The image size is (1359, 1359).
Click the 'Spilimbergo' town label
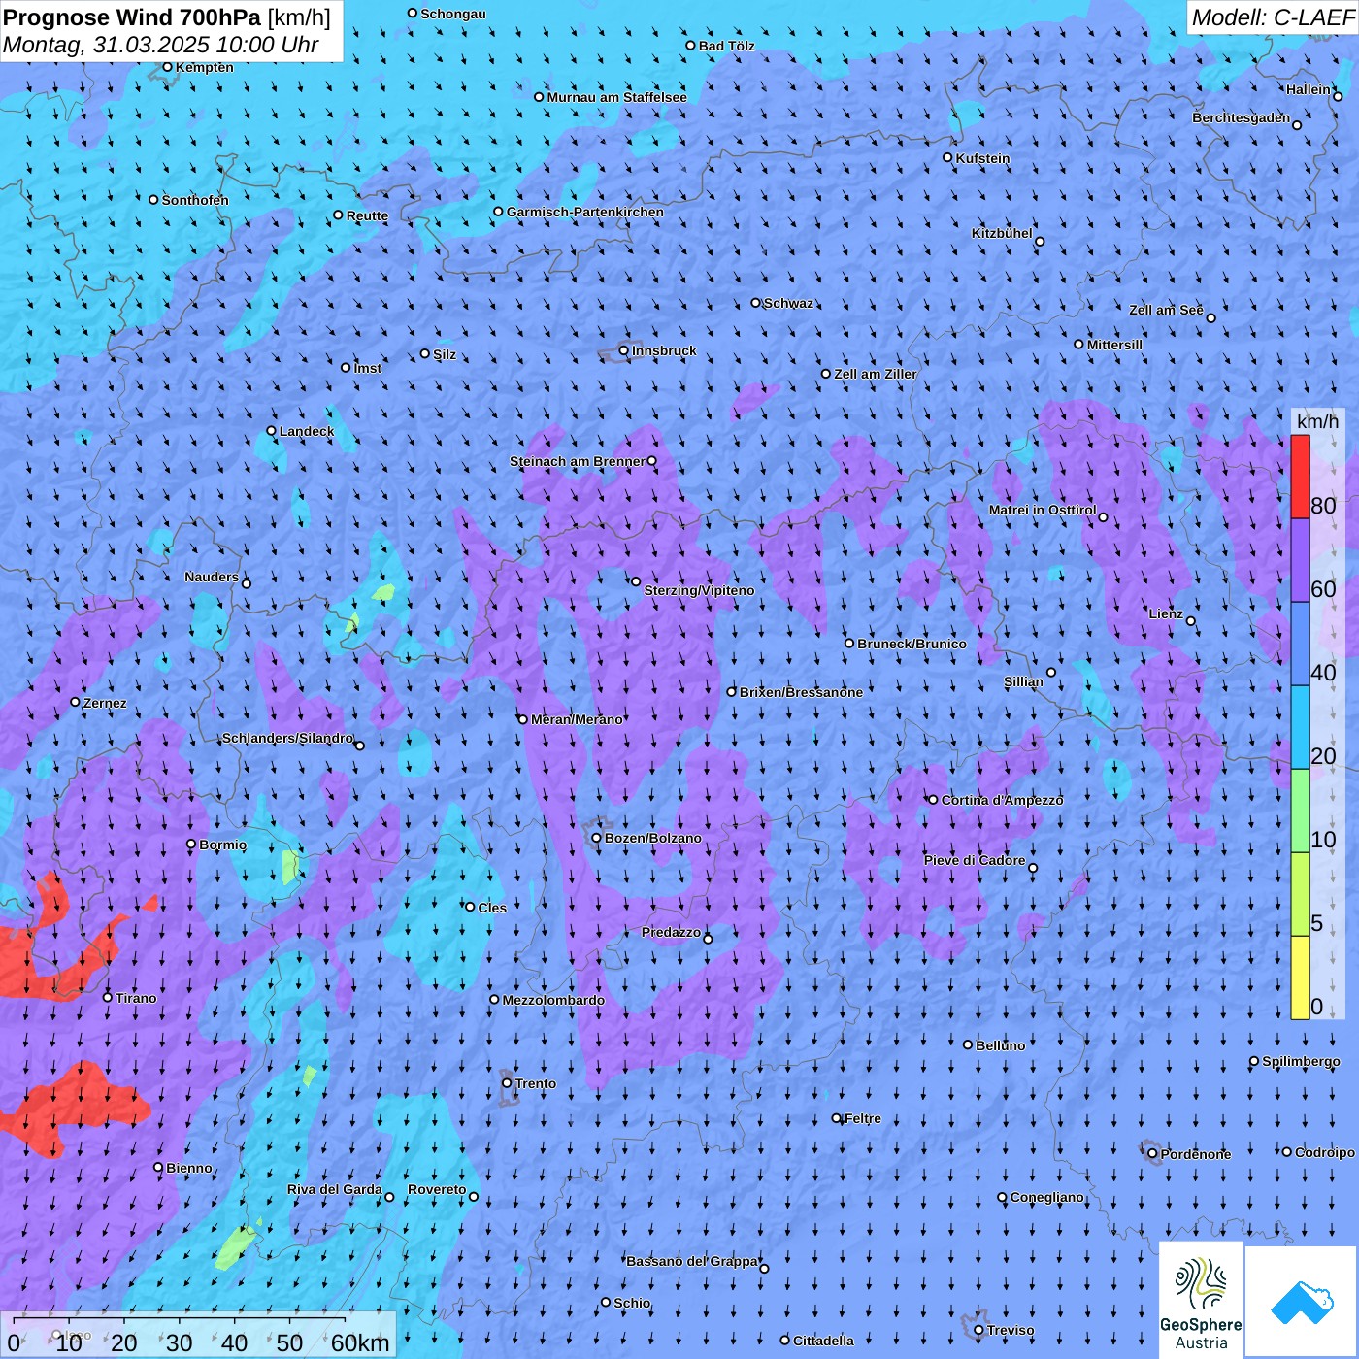1301,1061
